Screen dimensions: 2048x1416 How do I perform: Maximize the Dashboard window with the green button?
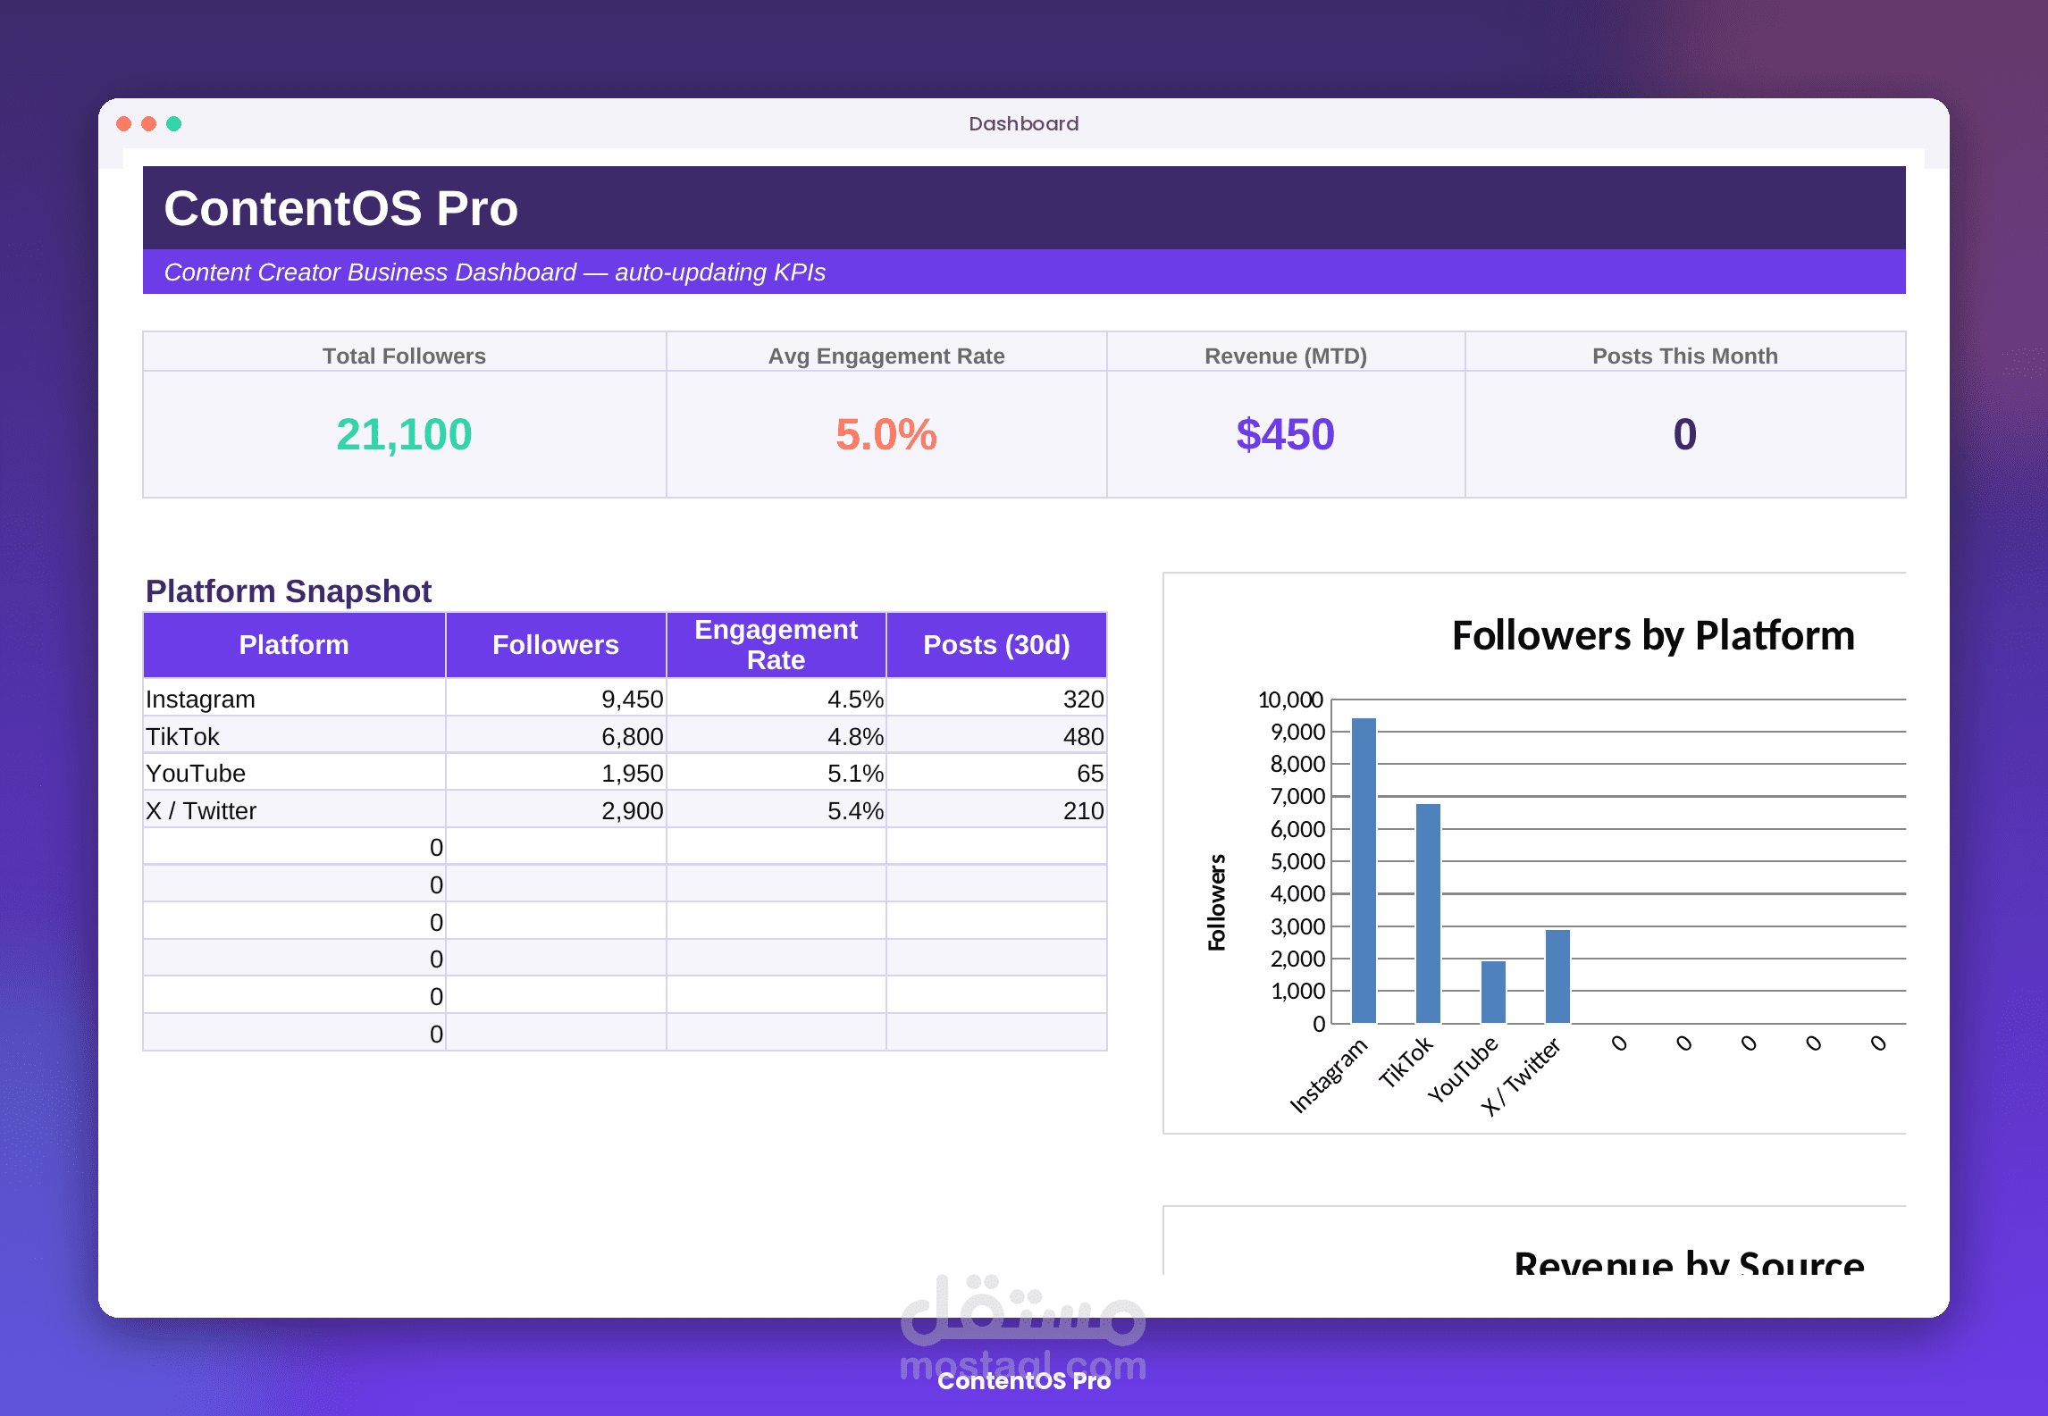click(x=174, y=124)
